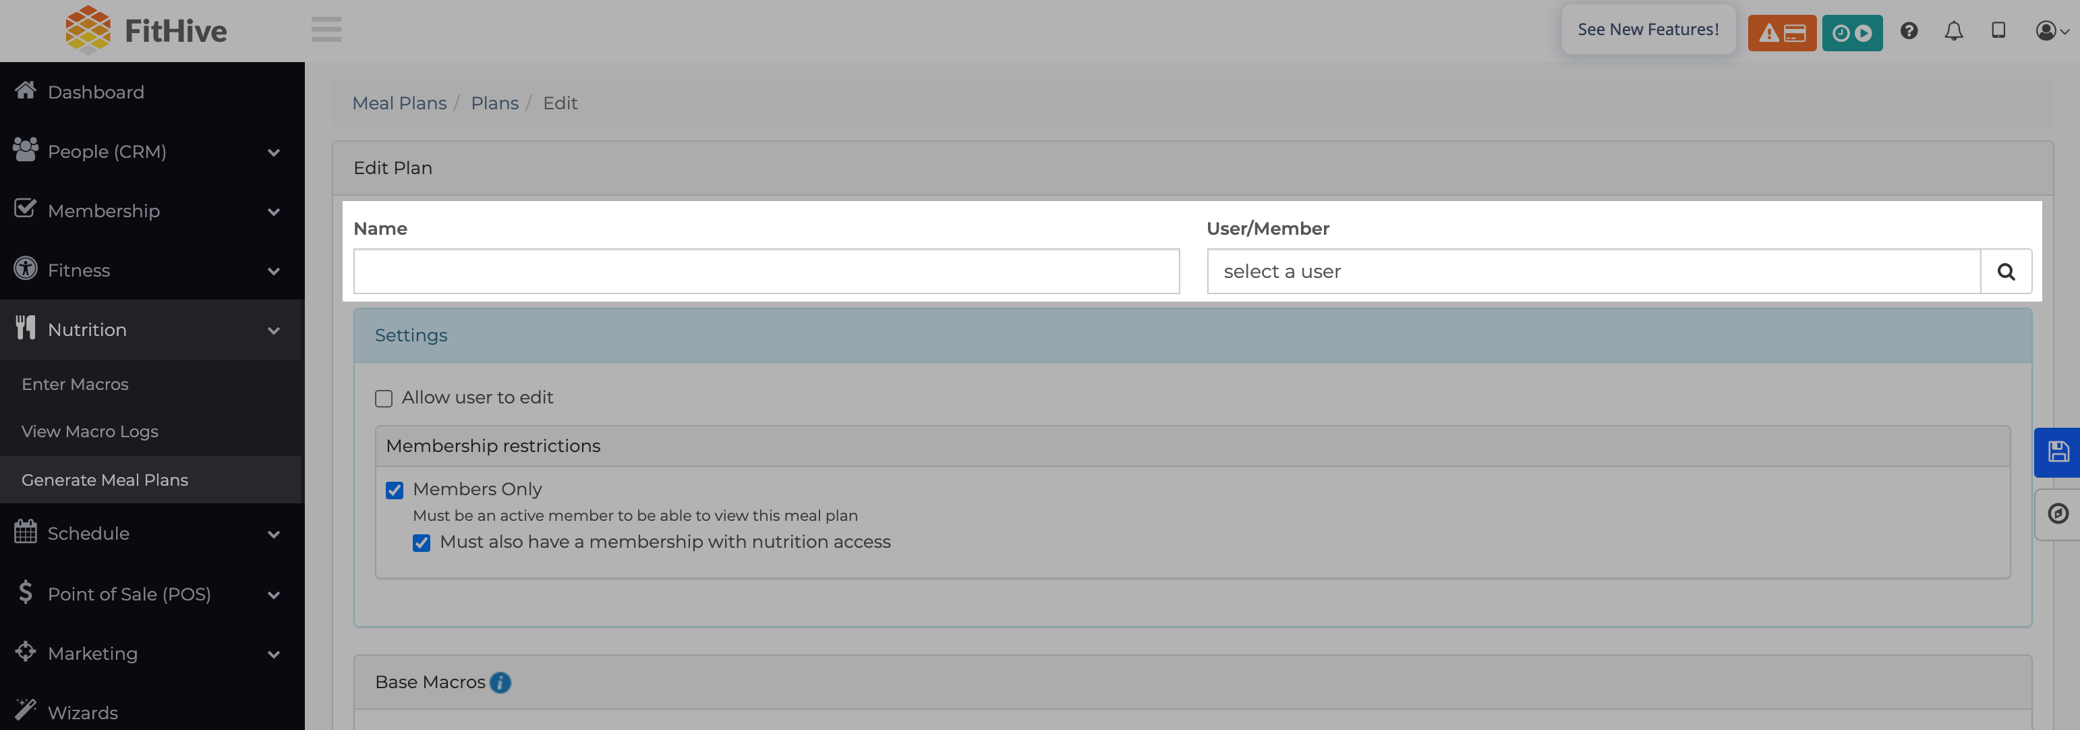2080x730 pixels.
Task: Click the Edit Plan heading
Action: click(x=393, y=168)
